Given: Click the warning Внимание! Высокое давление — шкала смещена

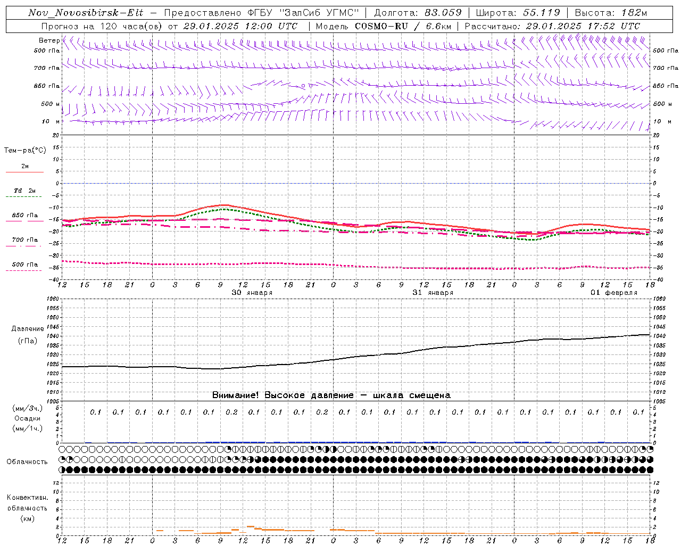Looking at the screenshot, I should coord(331,395).
